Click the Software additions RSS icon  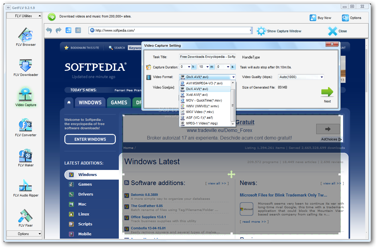127,183
